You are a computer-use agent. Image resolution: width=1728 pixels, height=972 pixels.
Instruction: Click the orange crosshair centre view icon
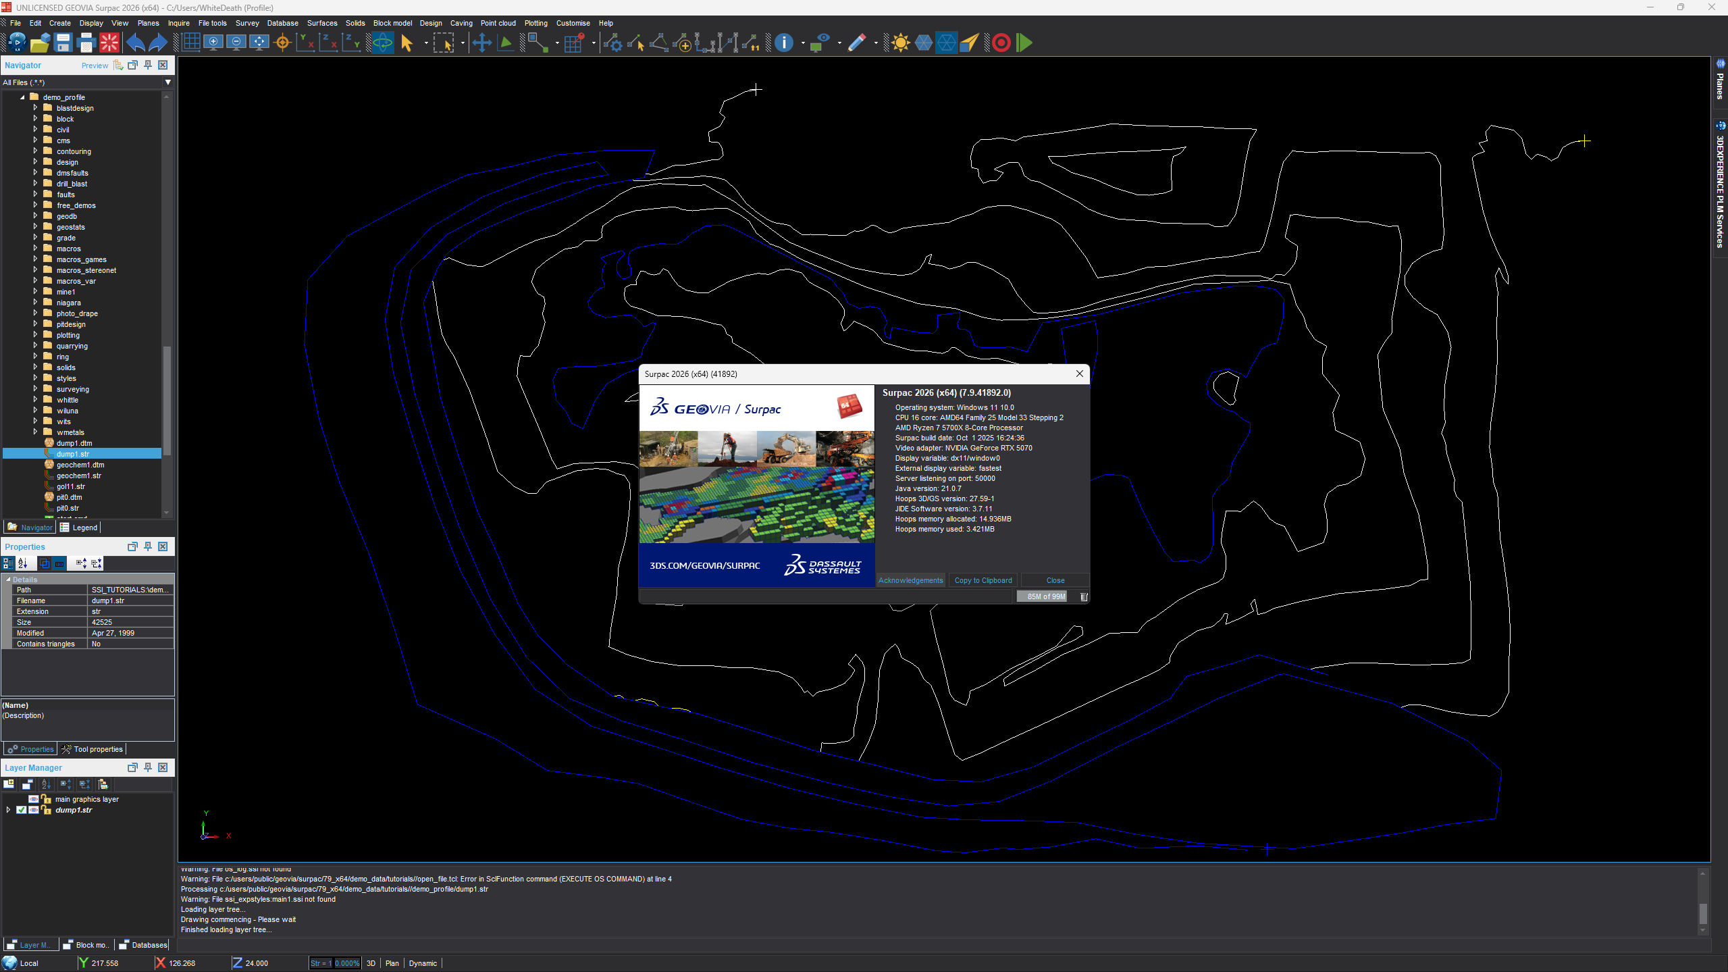coord(283,43)
